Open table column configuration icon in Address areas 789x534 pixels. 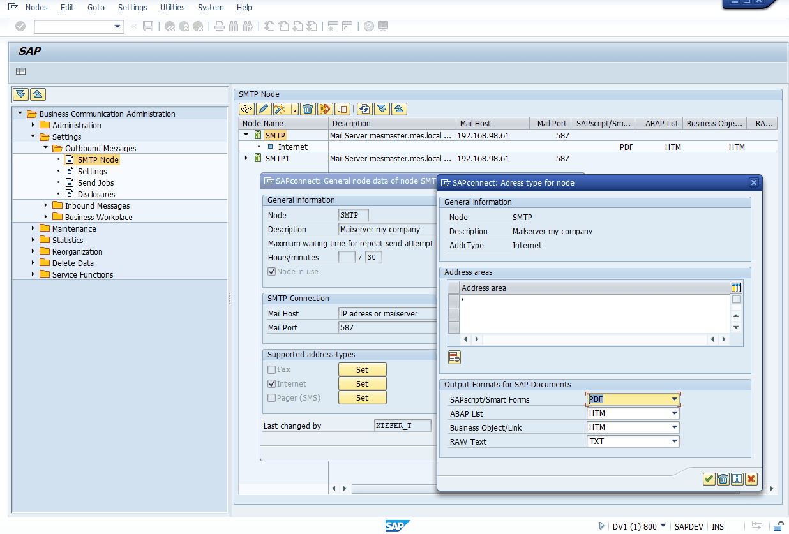(736, 288)
